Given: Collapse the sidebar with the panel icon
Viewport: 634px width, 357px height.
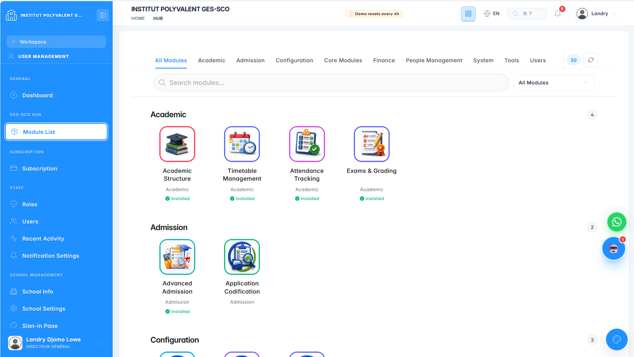Looking at the screenshot, I should coord(103,15).
